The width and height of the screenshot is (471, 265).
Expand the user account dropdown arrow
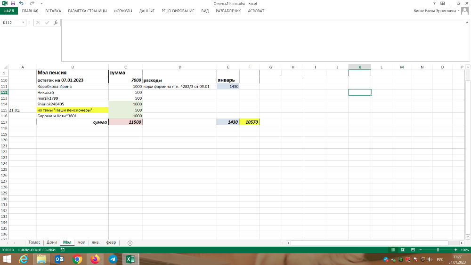pyautogui.click(x=458, y=11)
